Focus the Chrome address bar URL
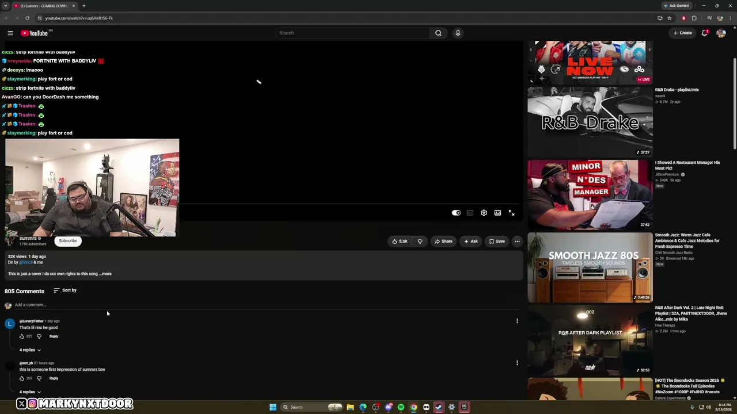 pyautogui.click(x=79, y=18)
